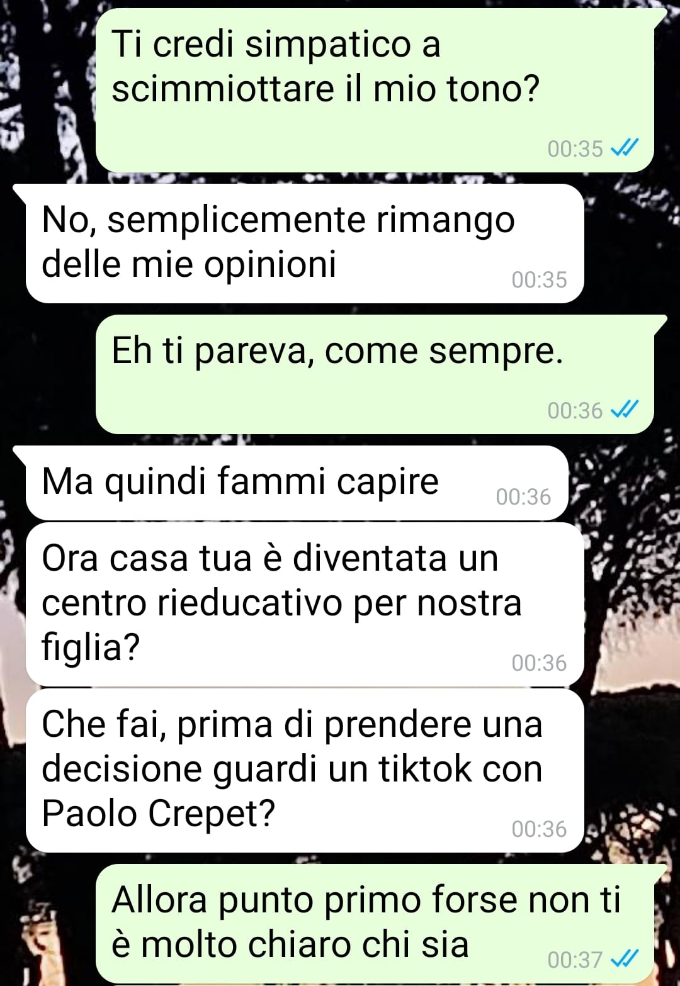
Task: Click 00:35 timestamp on 'scimmiottare' message
Action: [575, 148]
